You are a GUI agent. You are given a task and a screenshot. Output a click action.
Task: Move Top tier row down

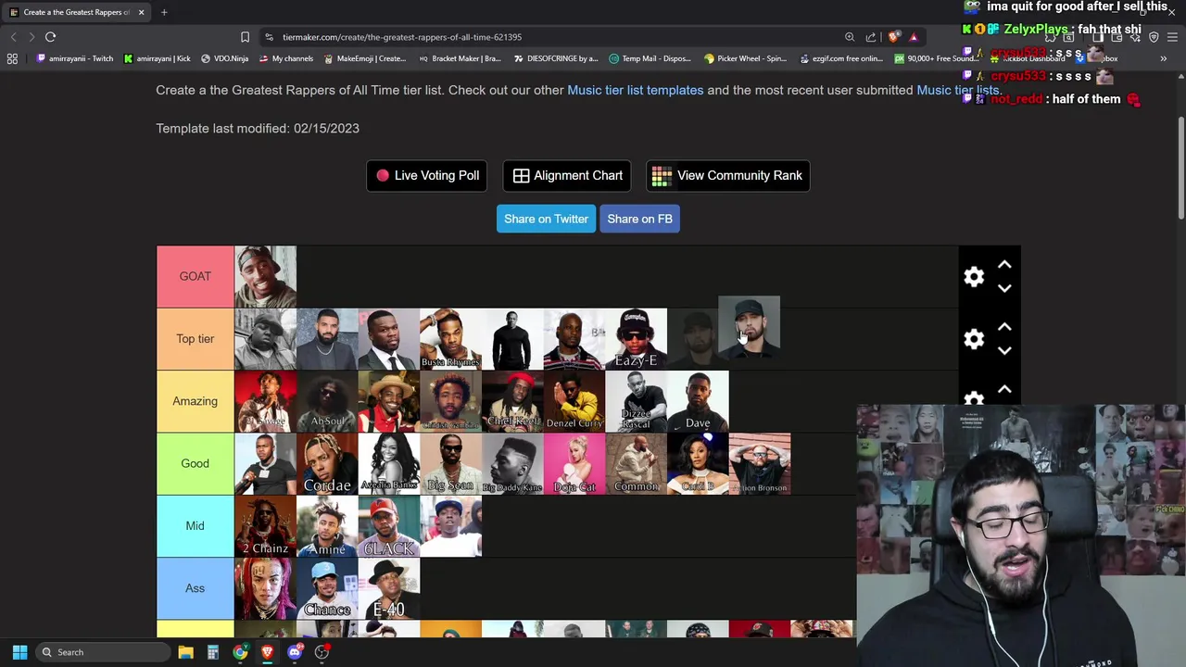pyautogui.click(x=1004, y=350)
